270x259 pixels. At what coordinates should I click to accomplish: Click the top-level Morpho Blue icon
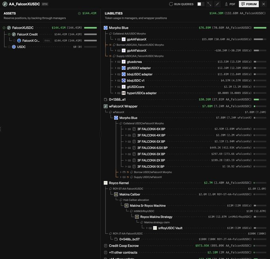click(x=106, y=28)
